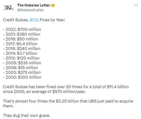The width and height of the screenshot is (141, 119).
Task: Open The Kobeissi Letter display name
Action: [34, 5]
